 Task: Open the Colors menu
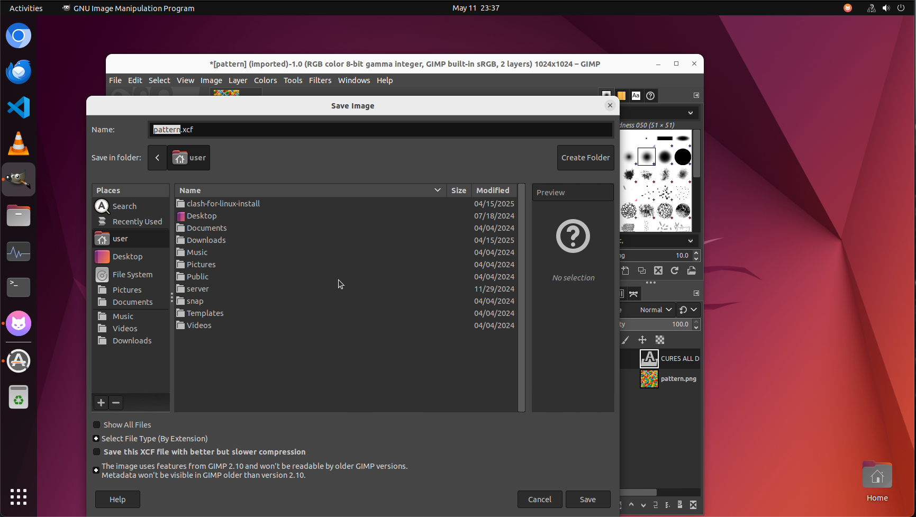pyautogui.click(x=265, y=80)
